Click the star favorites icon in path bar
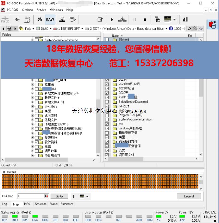 pyautogui.click(x=201, y=28)
